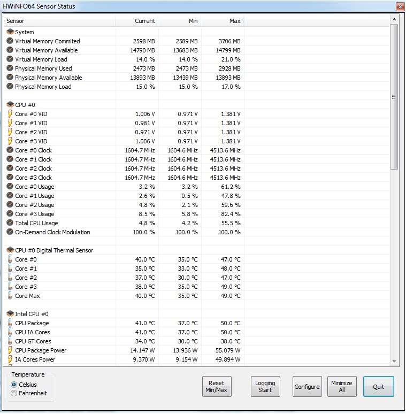The width and height of the screenshot is (406, 414).
Task: Click the Intel CPU #0 group header
Action: pos(32,314)
